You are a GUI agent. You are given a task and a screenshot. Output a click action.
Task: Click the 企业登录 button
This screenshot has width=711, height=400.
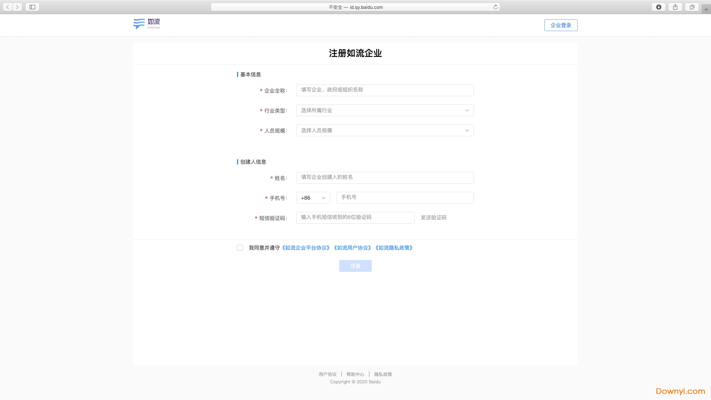pos(561,25)
